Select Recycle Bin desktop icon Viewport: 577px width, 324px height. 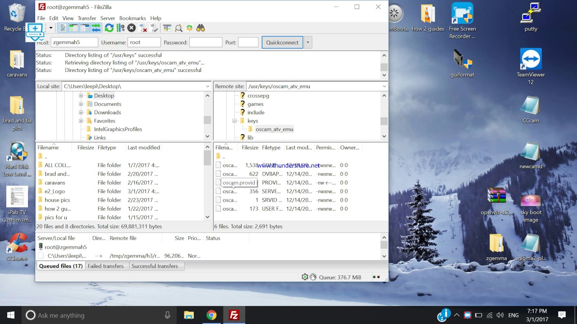click(16, 17)
